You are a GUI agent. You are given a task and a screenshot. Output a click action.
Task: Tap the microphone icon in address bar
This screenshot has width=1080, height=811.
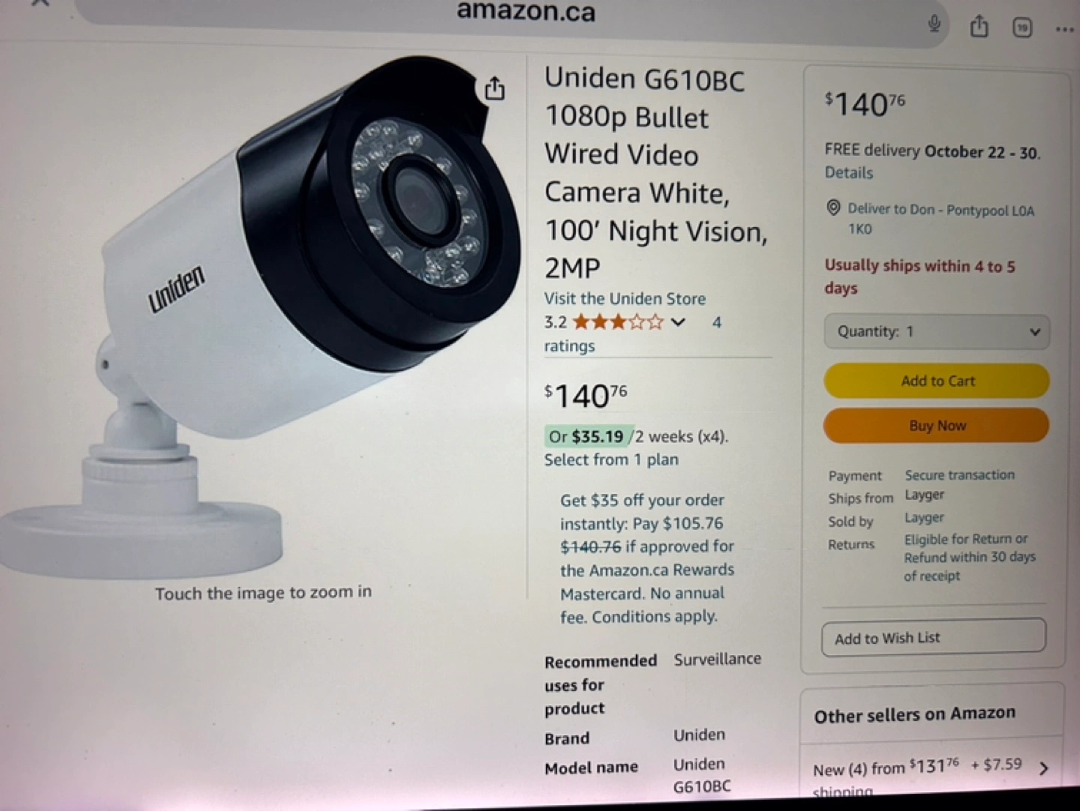pos(934,24)
